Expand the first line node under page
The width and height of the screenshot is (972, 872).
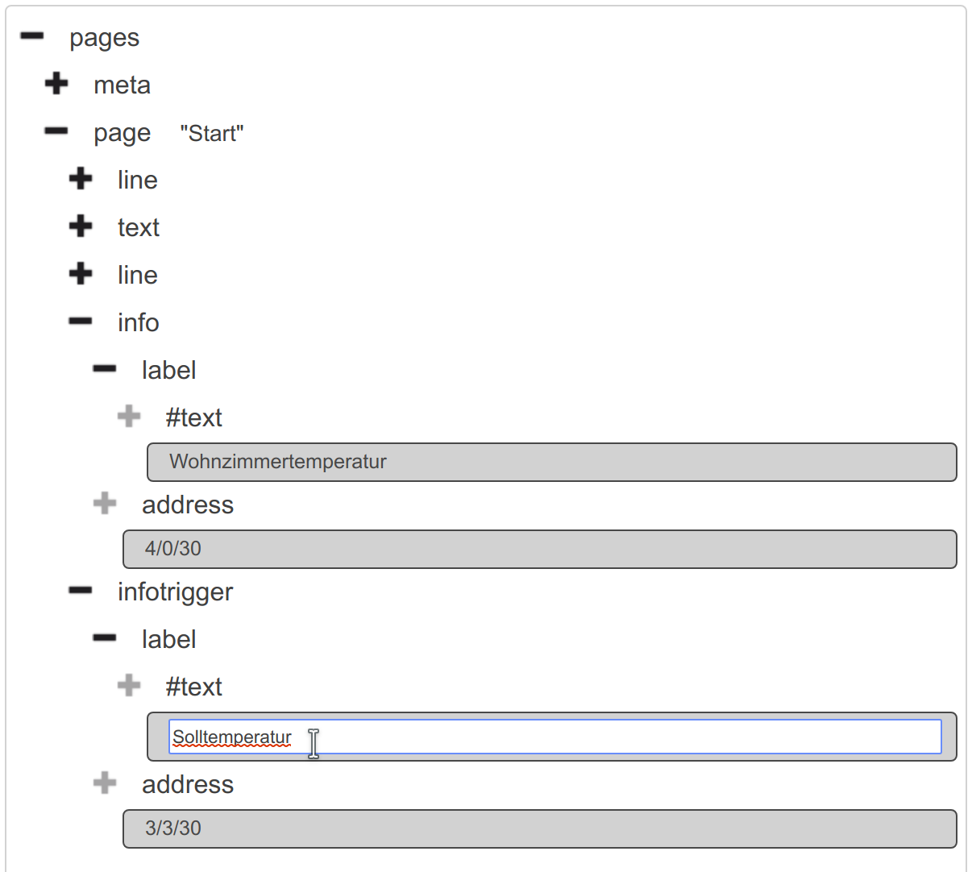click(x=81, y=179)
